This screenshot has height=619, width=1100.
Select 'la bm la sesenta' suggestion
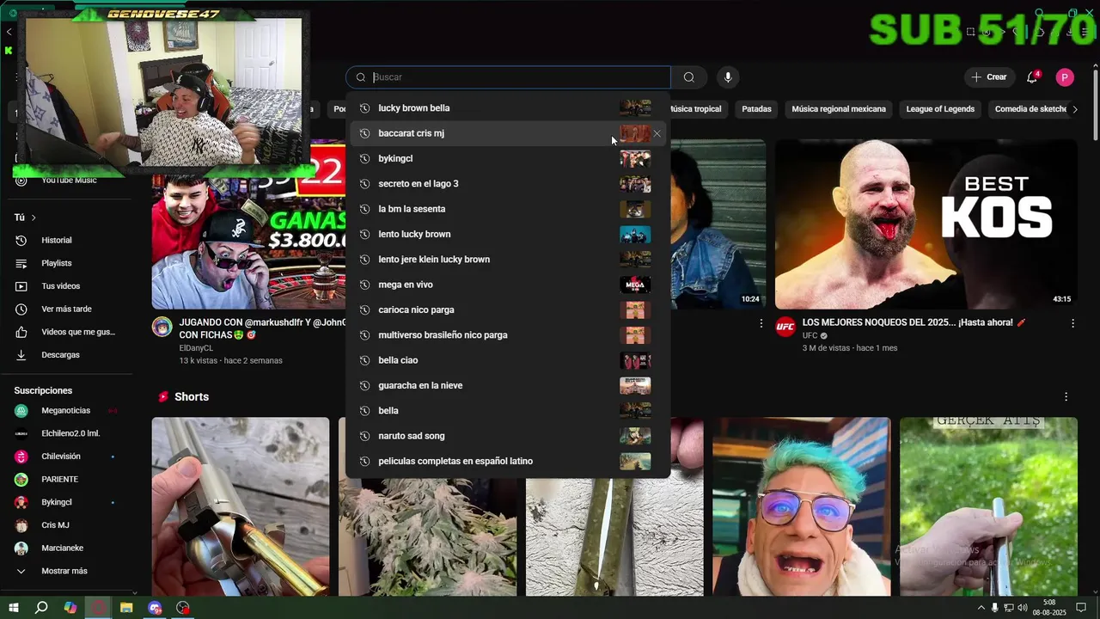click(508, 209)
